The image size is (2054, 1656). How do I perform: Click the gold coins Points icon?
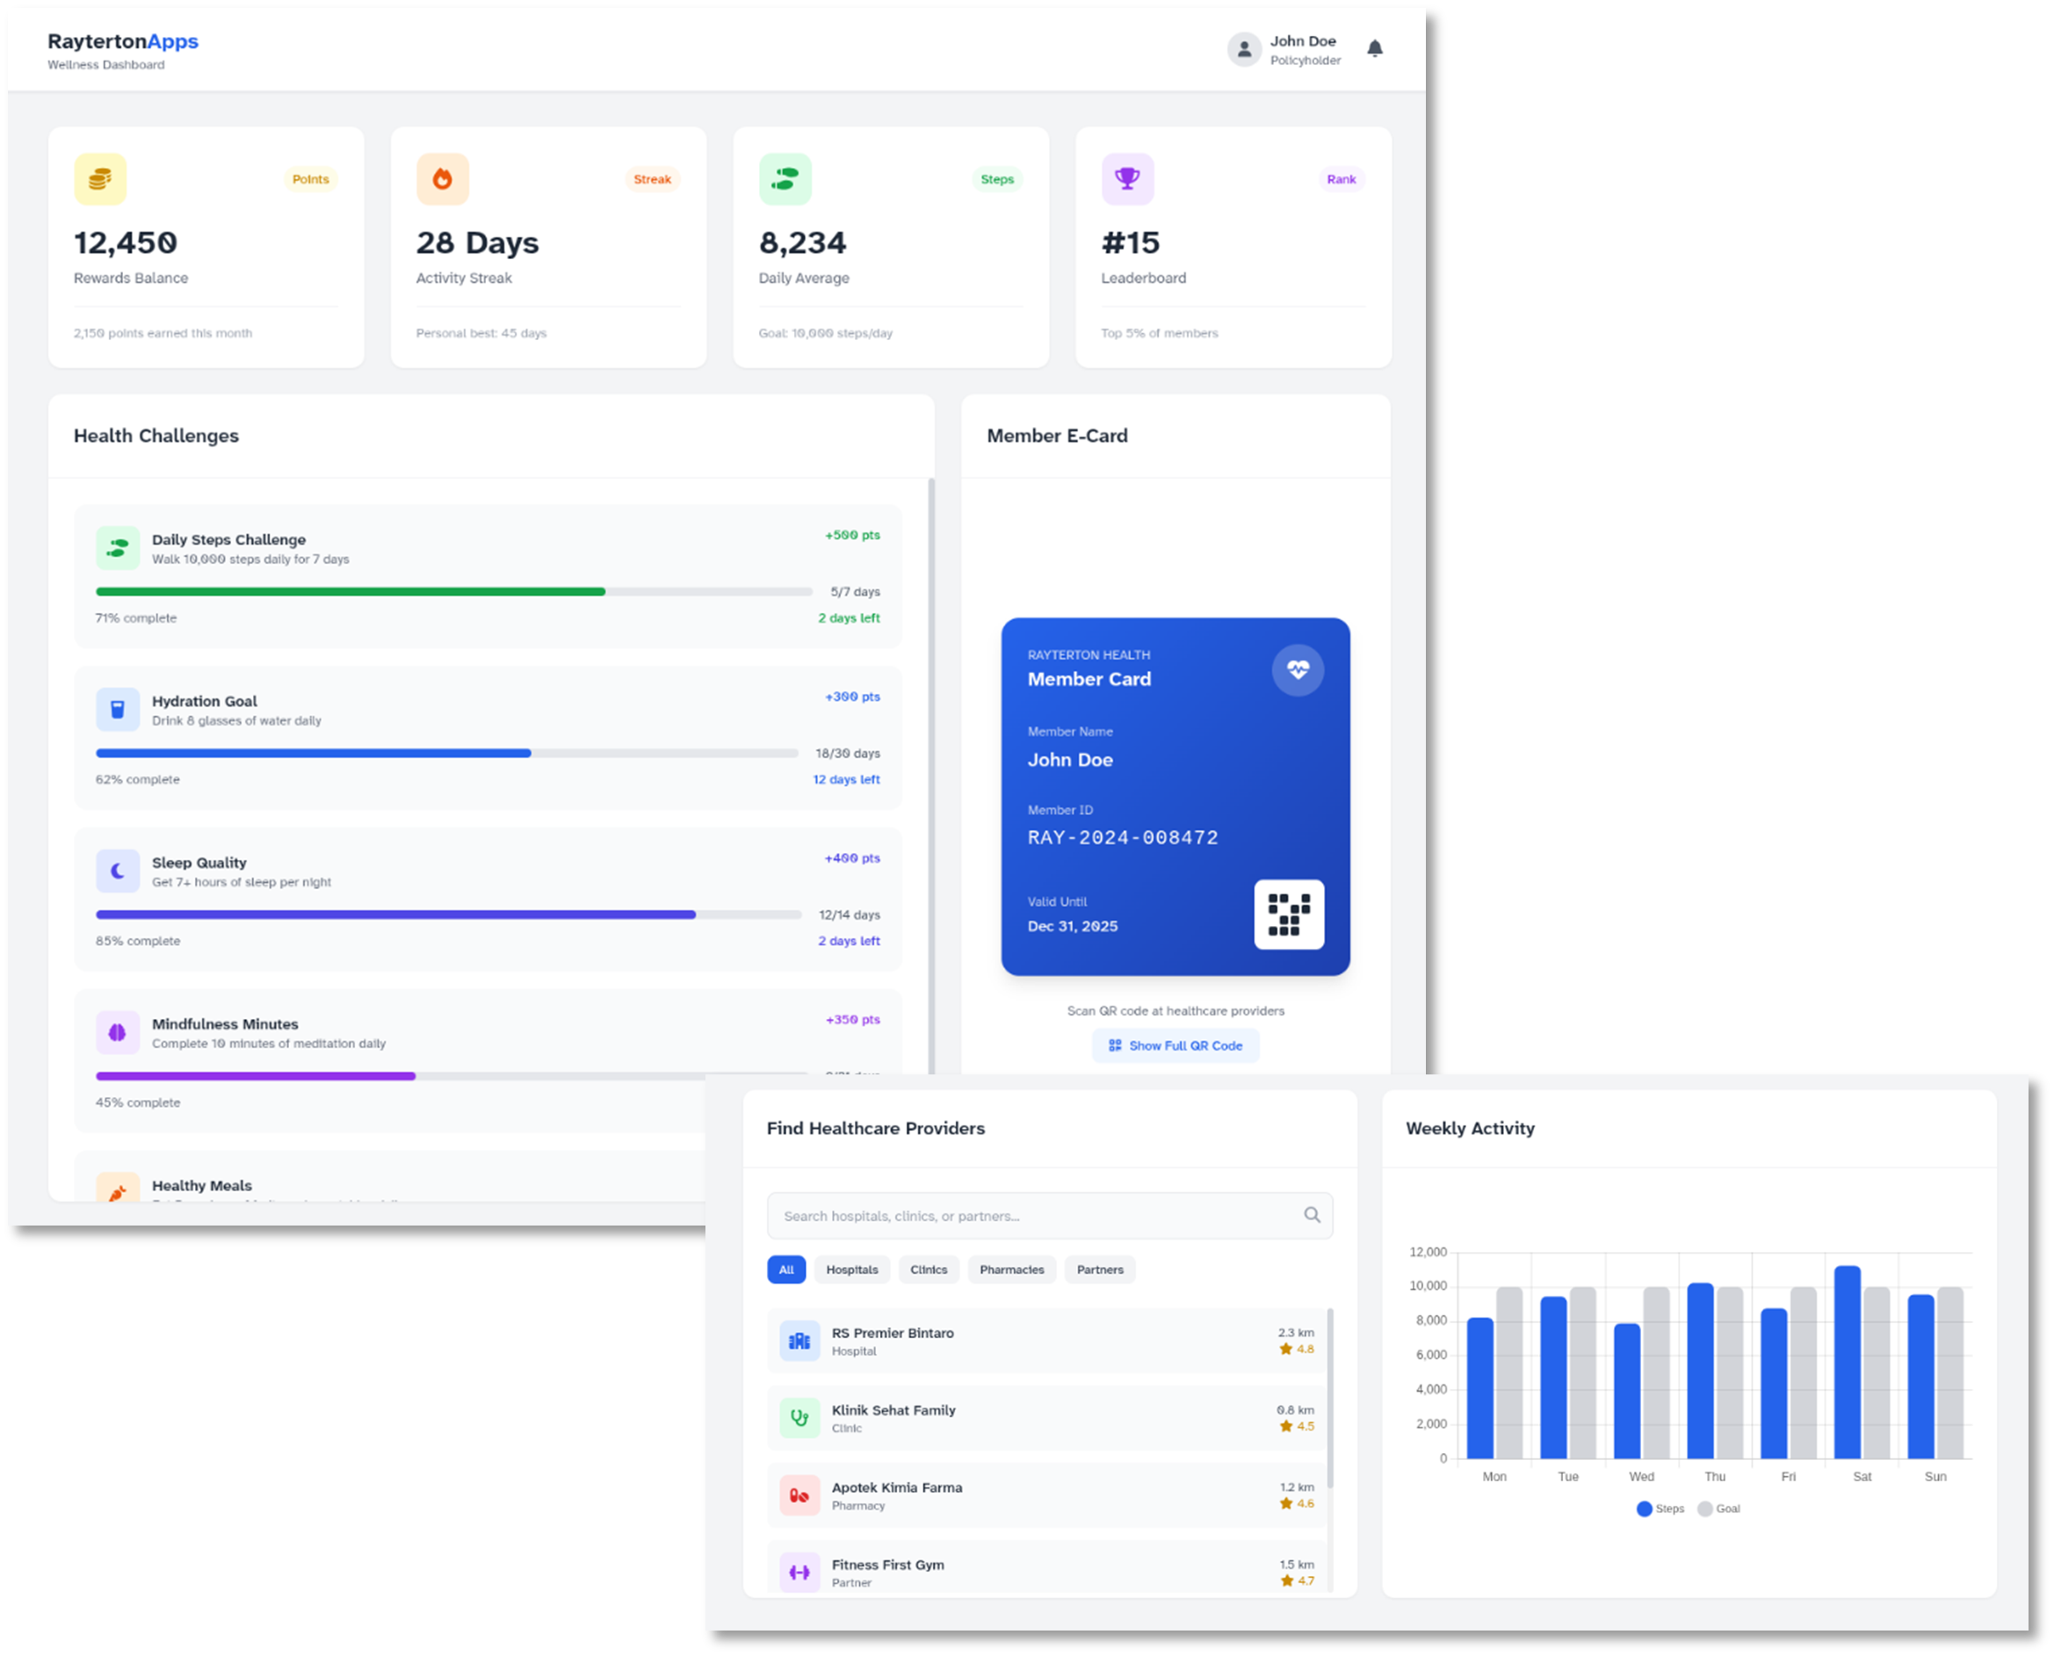(x=100, y=179)
